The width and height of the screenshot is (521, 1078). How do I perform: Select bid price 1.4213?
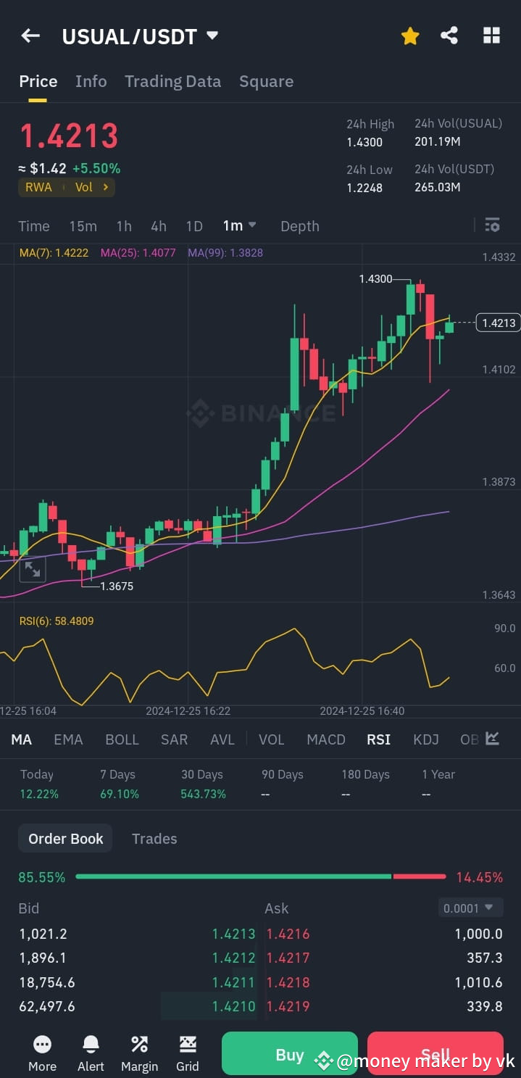click(233, 934)
